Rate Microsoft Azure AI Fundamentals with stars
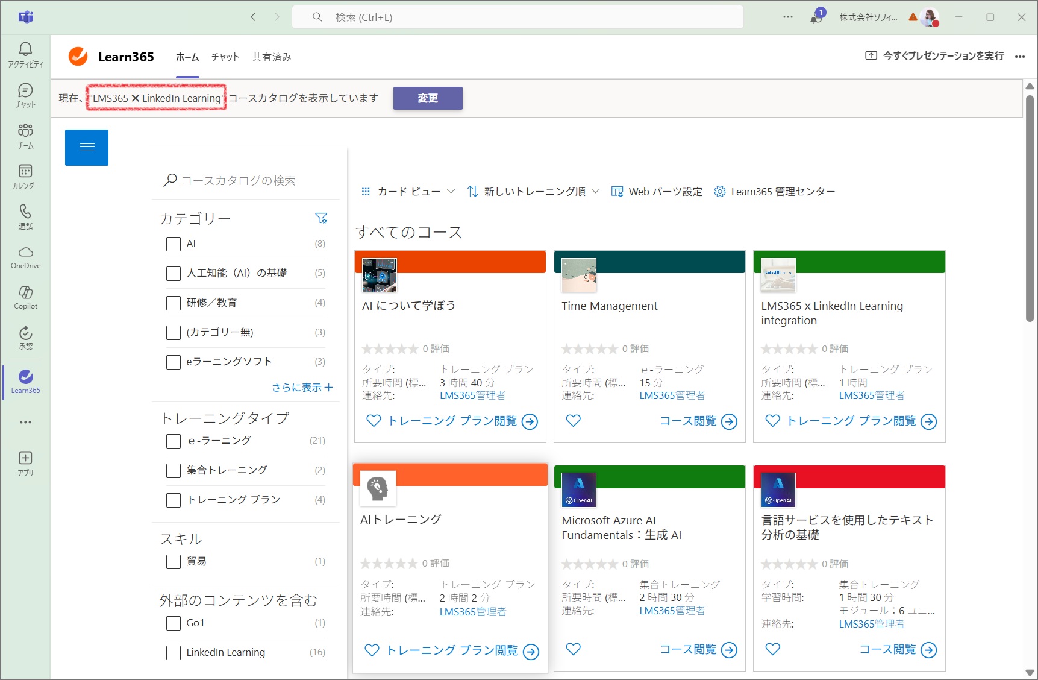The width and height of the screenshot is (1038, 680). (589, 564)
